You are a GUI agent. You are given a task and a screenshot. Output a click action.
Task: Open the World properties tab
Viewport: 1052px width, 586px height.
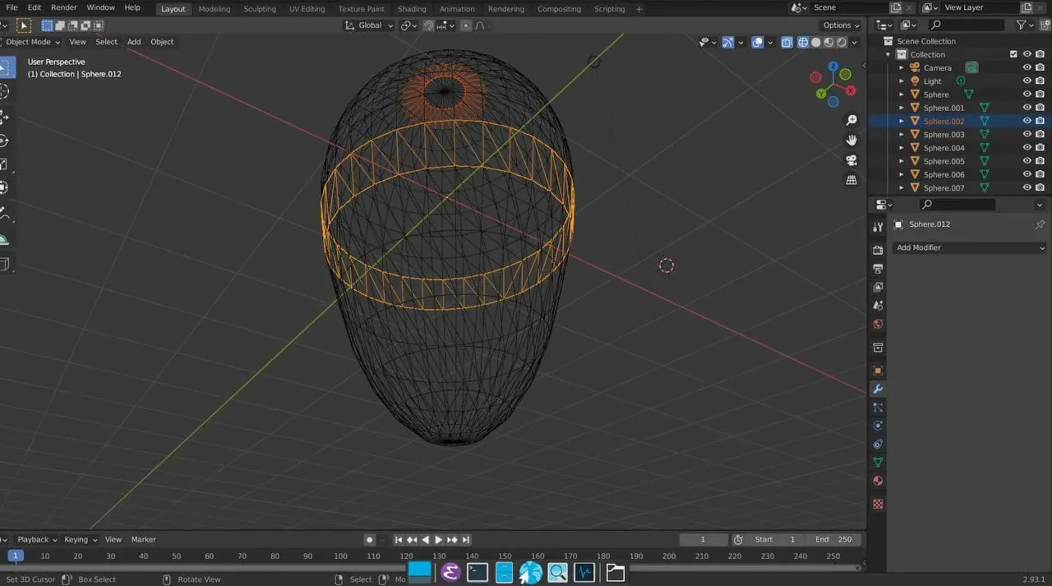[878, 324]
